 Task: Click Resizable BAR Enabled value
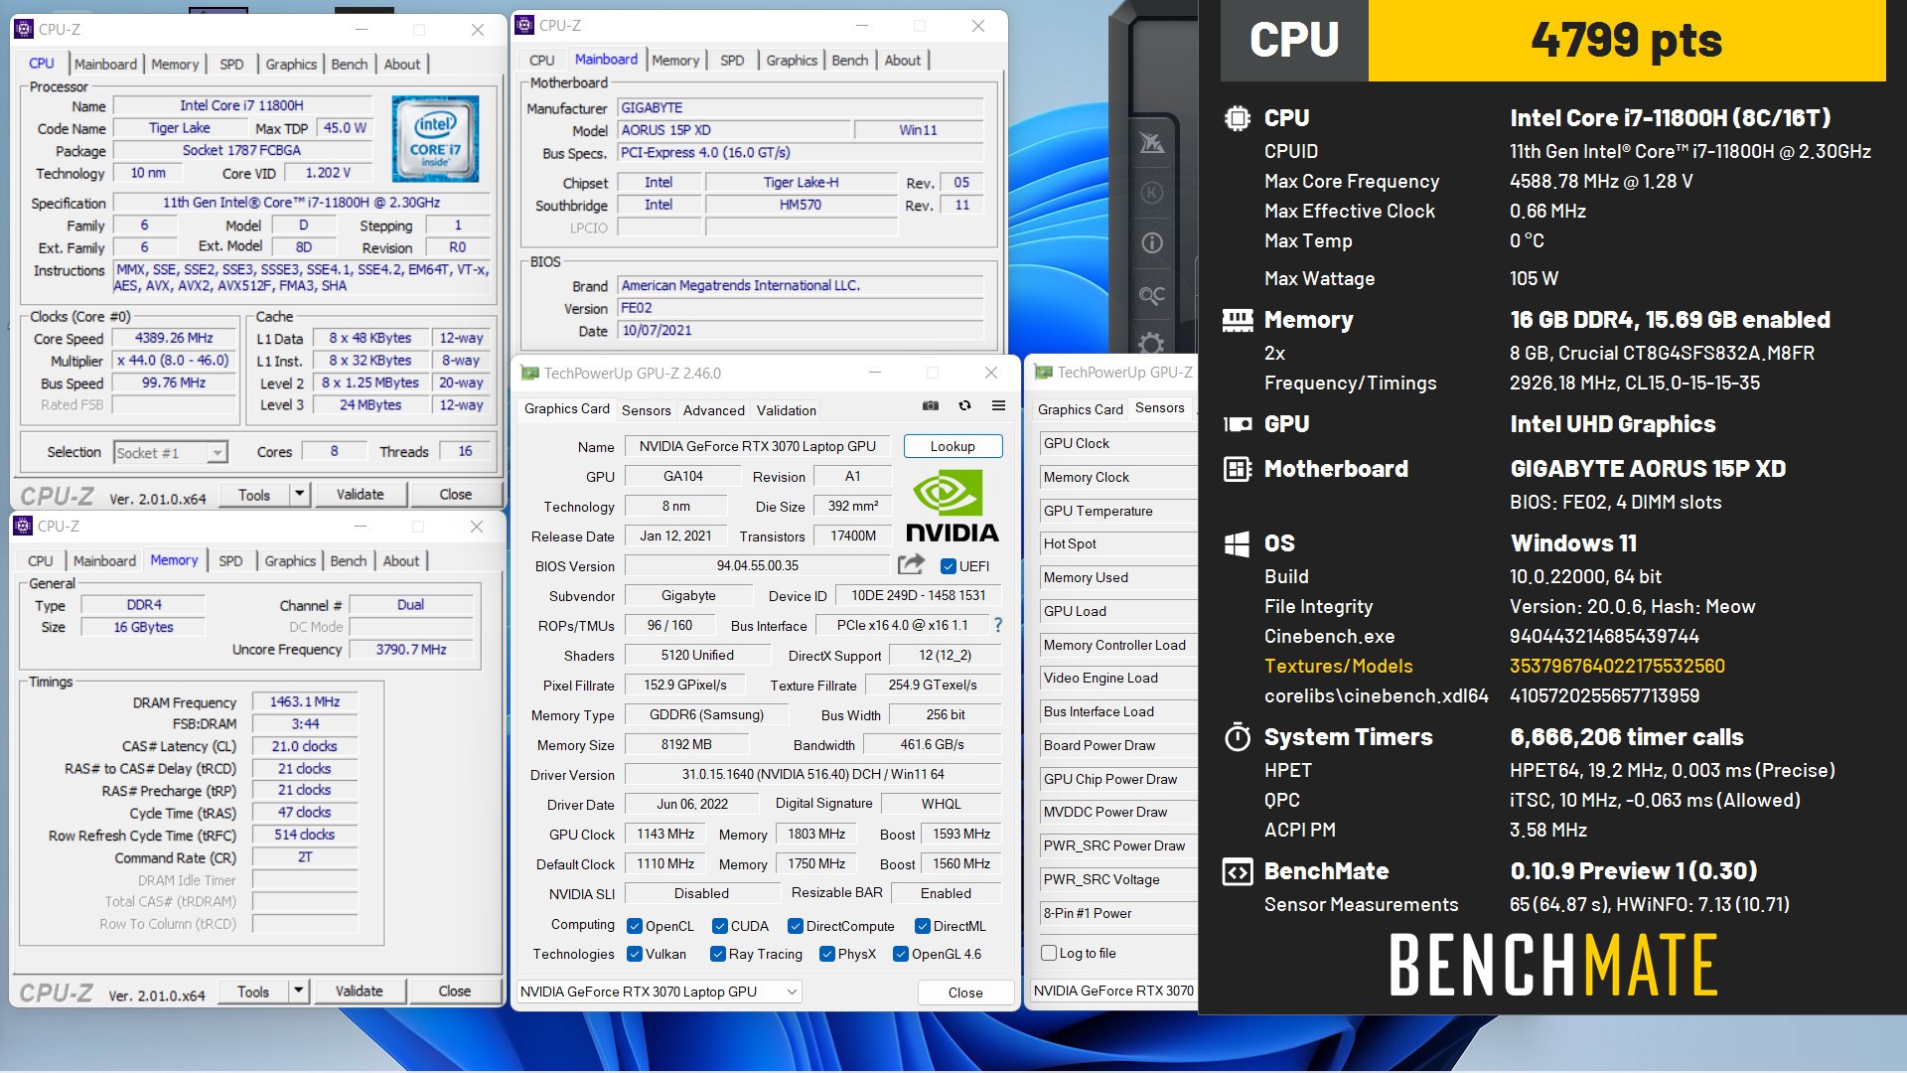point(946,893)
